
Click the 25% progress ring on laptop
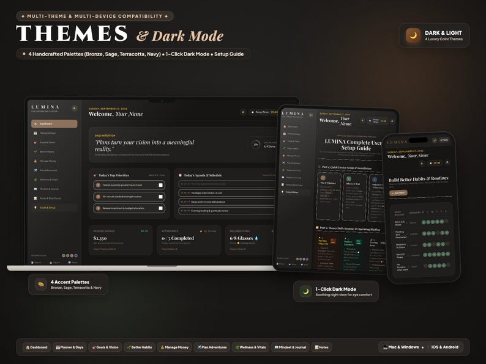pos(256,144)
